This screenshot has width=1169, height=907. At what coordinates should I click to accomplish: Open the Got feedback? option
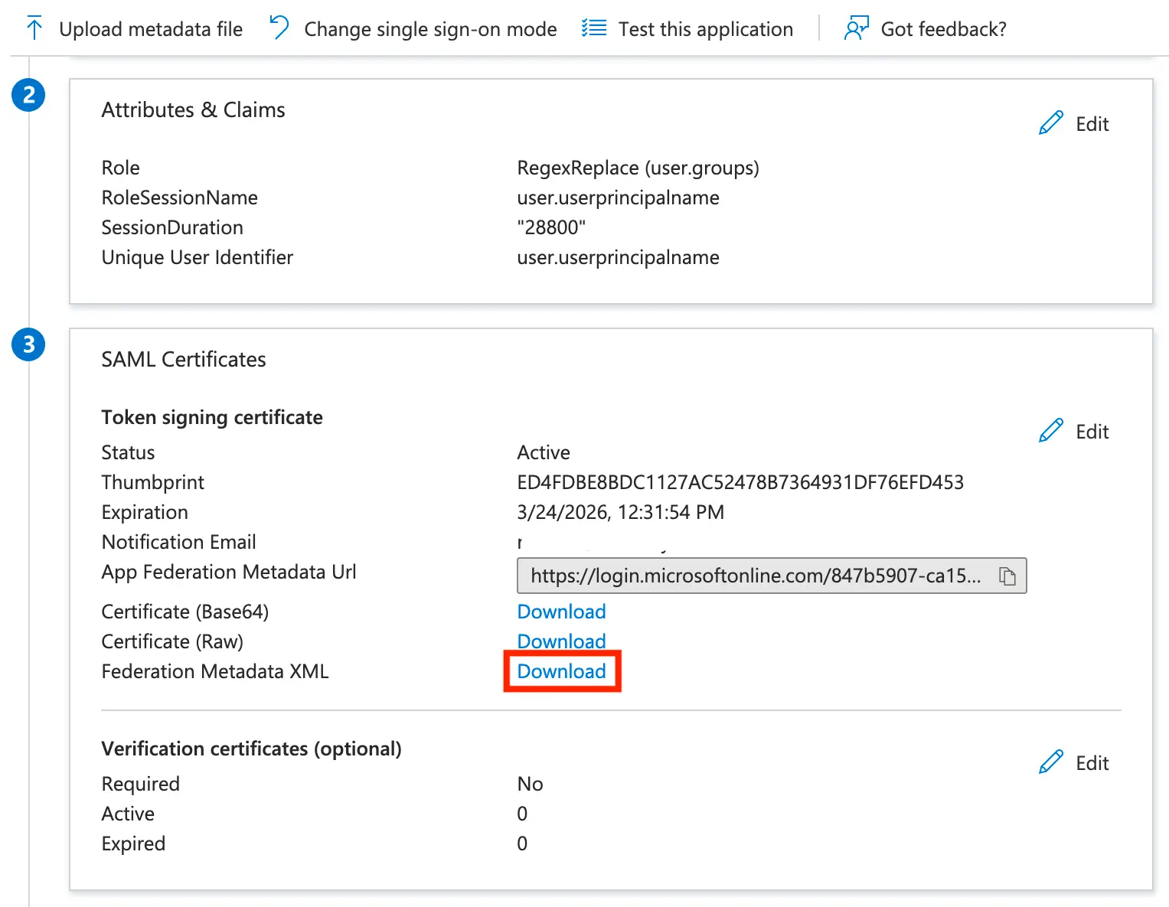pos(943,29)
